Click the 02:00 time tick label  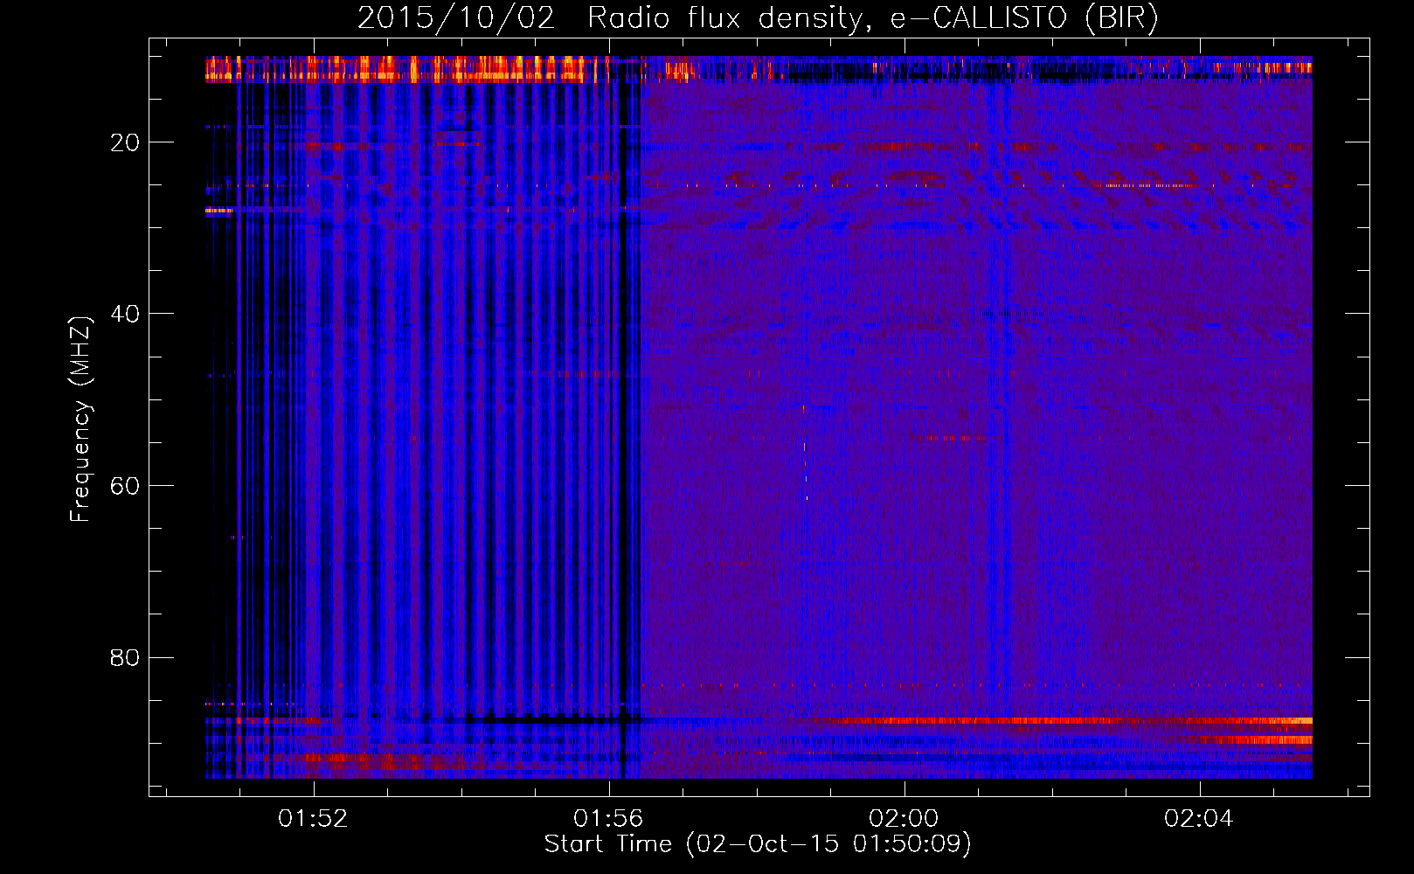(x=904, y=819)
